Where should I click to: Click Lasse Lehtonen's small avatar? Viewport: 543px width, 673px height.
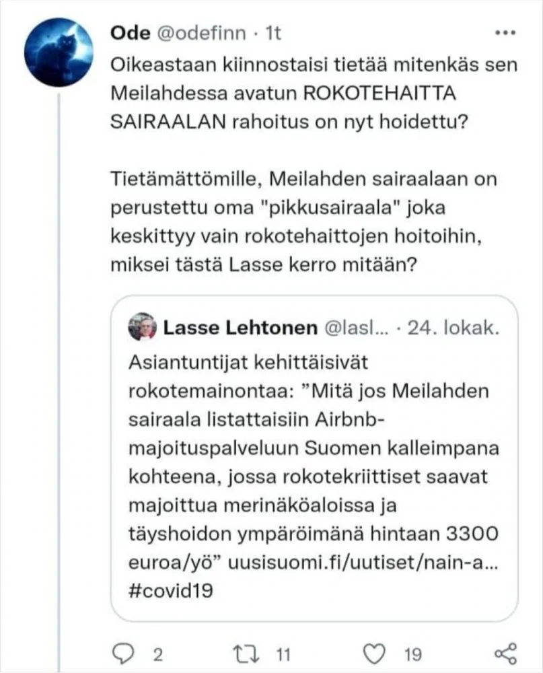(142, 328)
